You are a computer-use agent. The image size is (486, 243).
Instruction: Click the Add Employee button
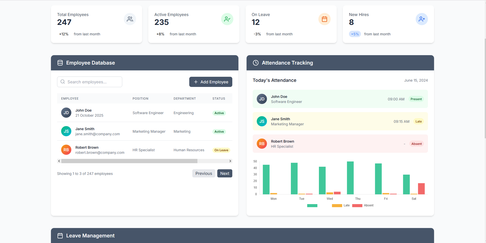(211, 82)
